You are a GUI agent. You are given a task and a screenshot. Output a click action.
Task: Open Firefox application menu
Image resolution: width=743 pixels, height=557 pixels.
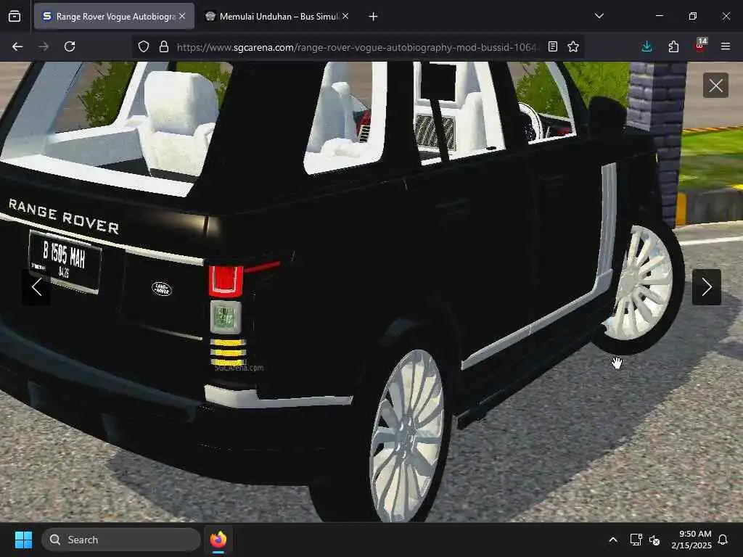point(726,46)
